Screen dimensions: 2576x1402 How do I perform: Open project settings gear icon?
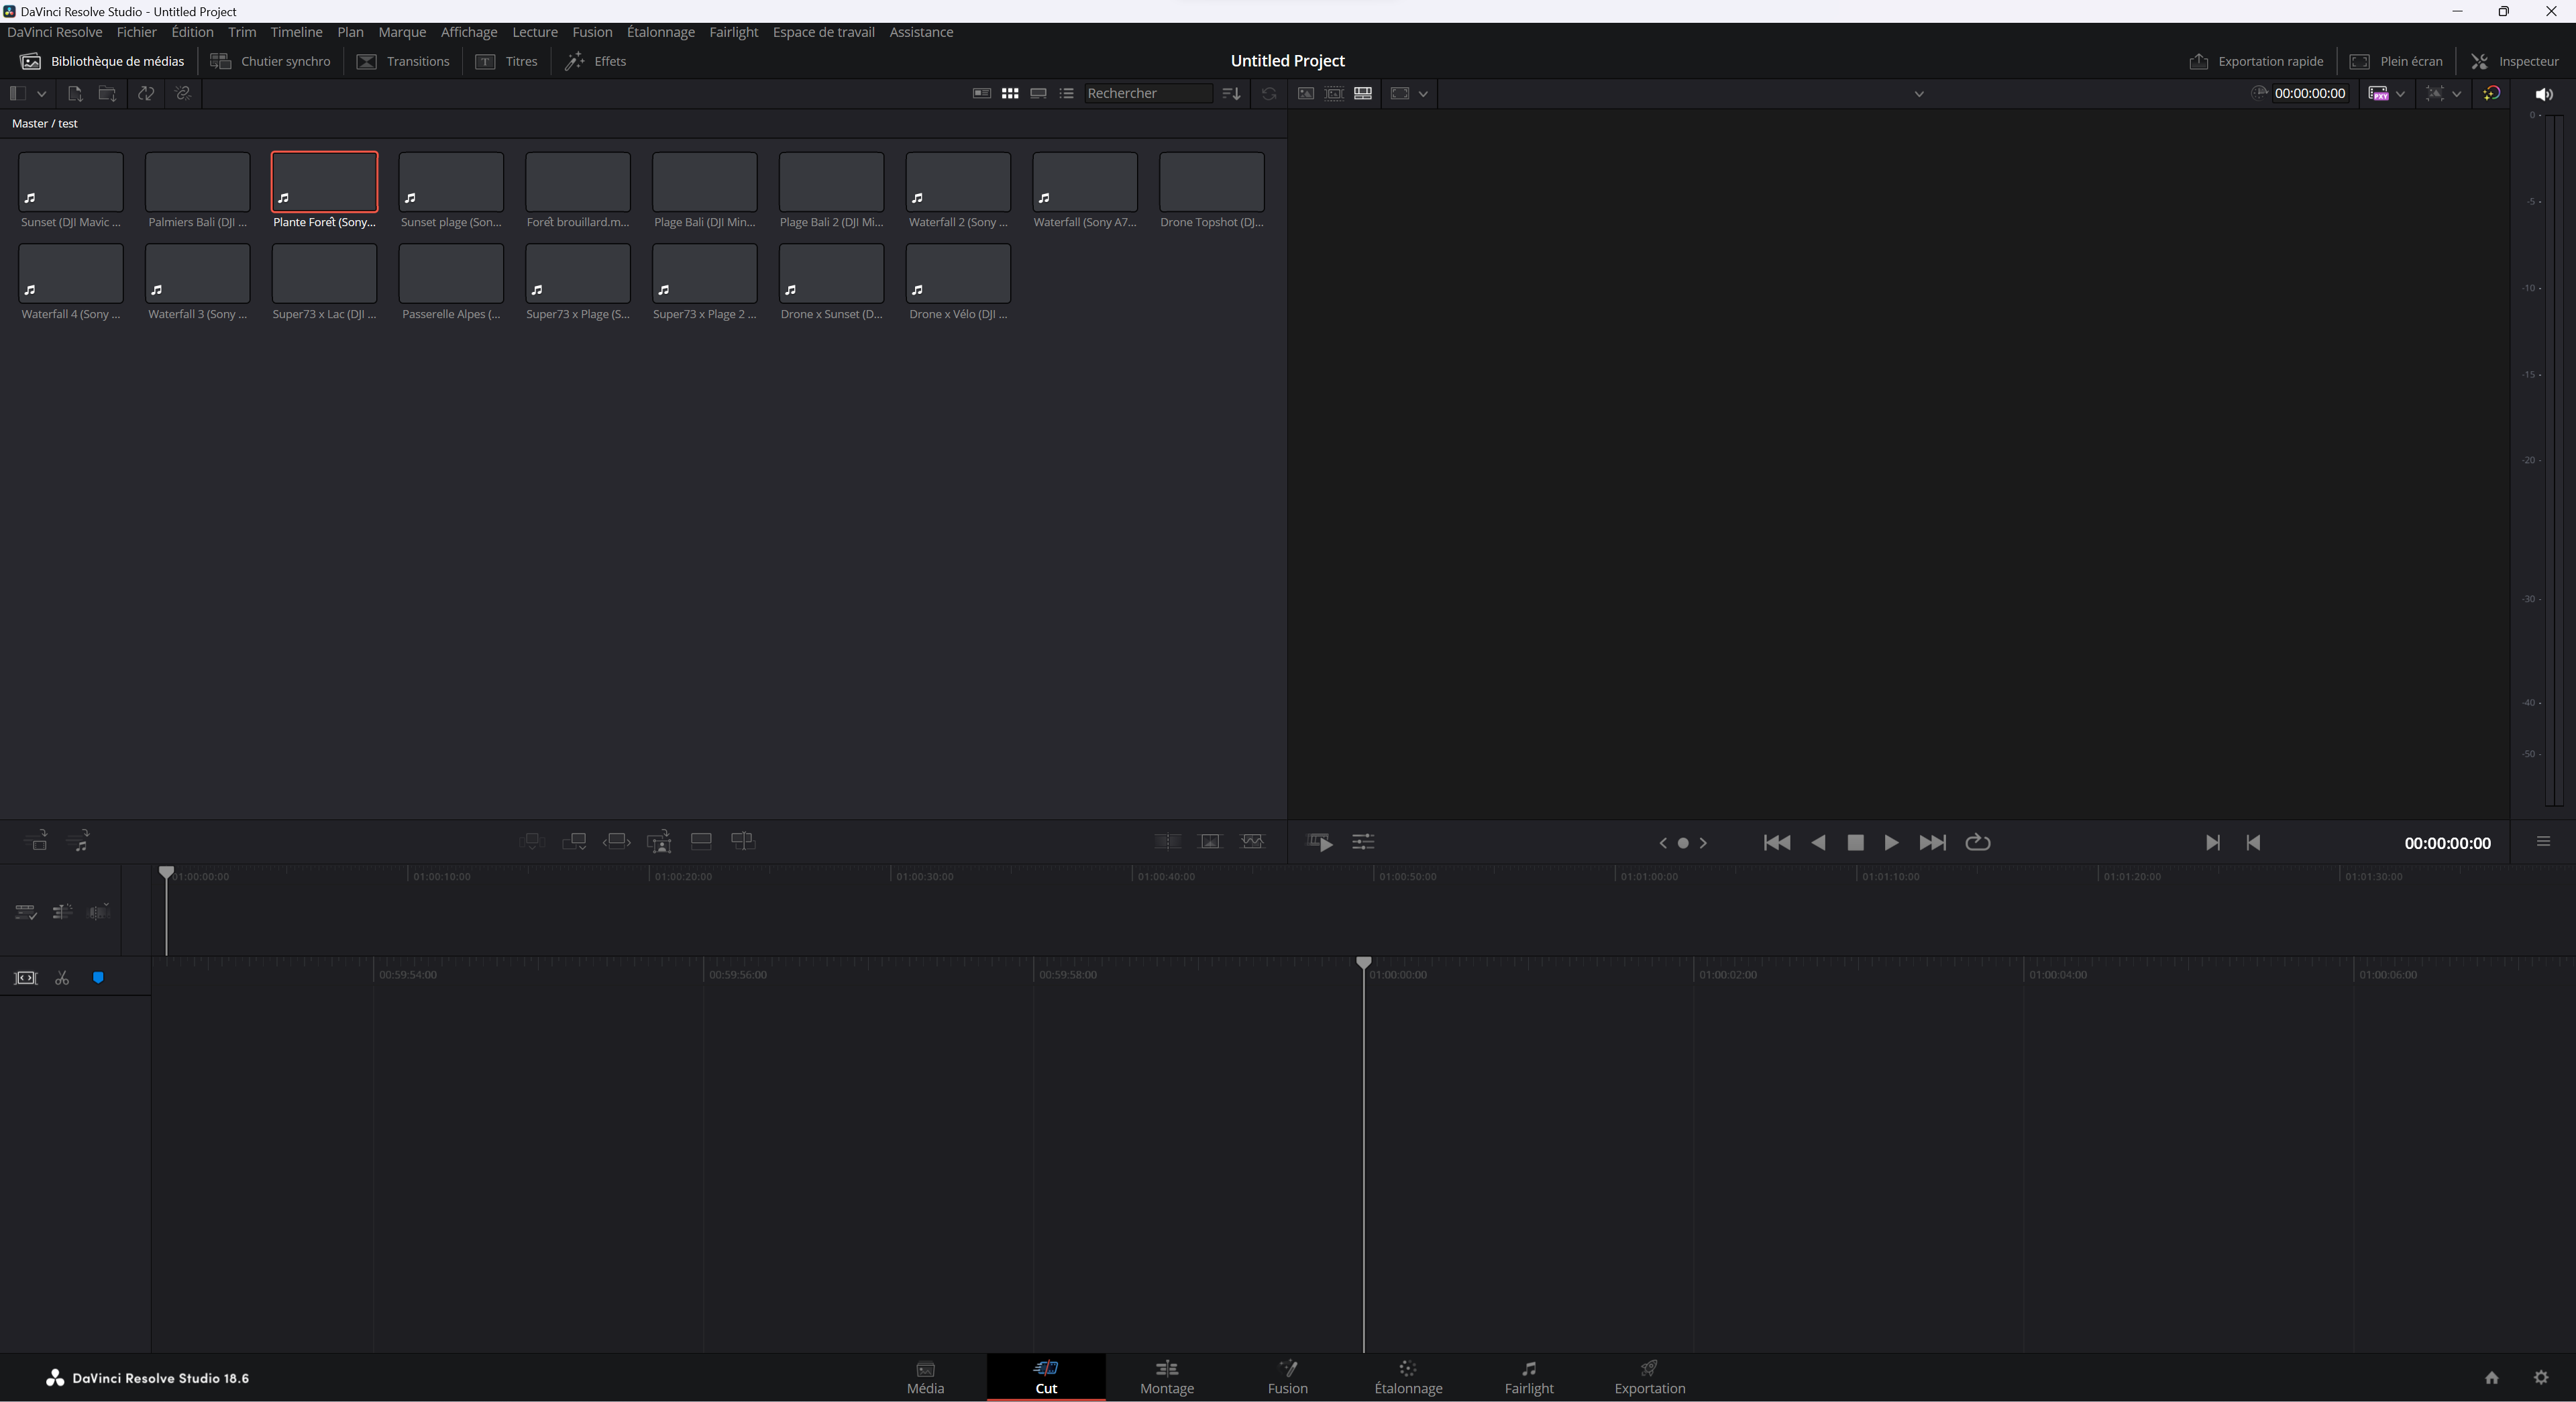pos(2541,1378)
